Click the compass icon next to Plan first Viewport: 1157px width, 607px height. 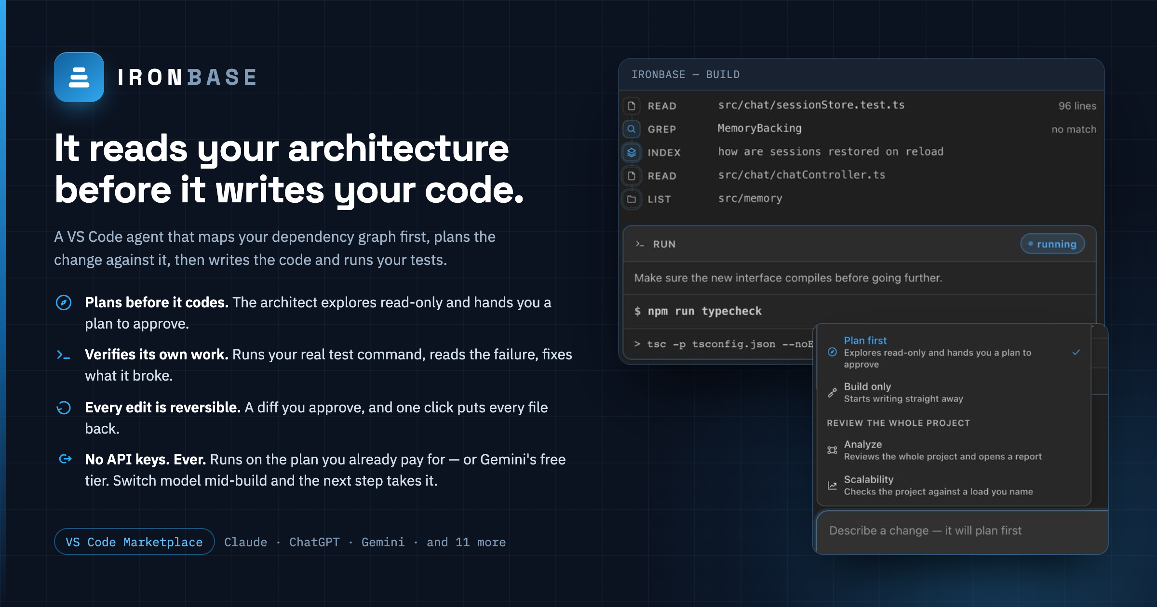pyautogui.click(x=832, y=352)
